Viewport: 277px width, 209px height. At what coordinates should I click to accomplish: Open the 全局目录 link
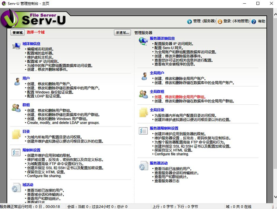pyautogui.click(x=157, y=110)
